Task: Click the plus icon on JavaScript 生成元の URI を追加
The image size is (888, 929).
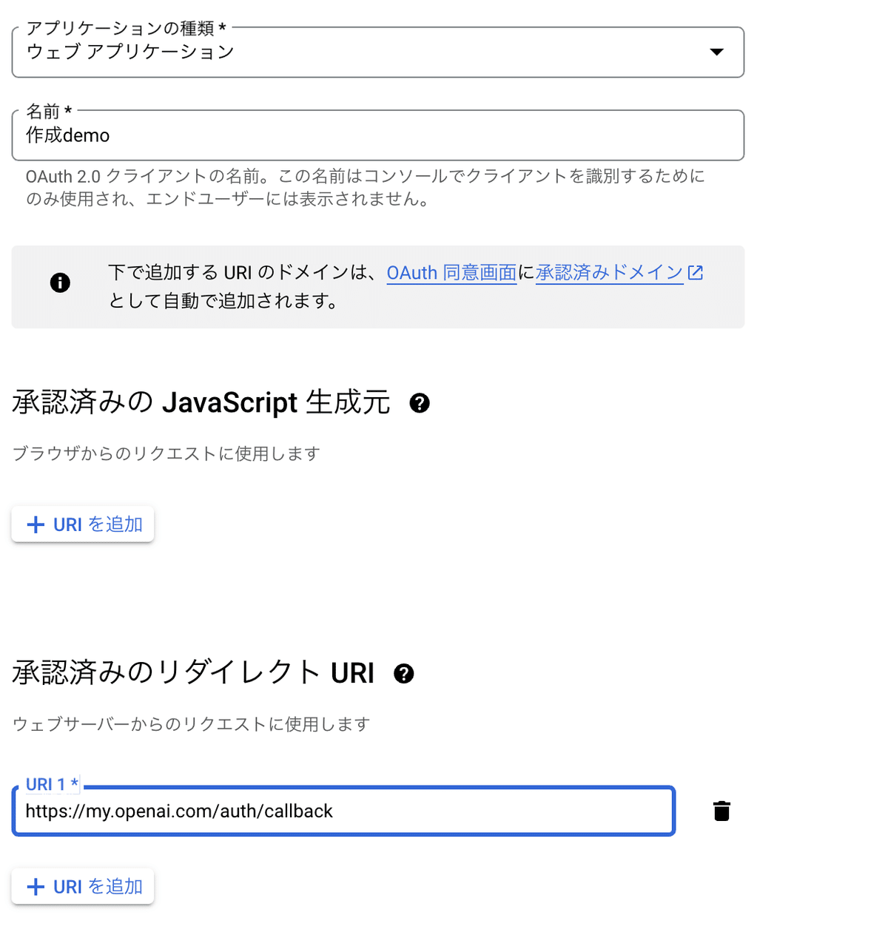Action: pos(35,524)
